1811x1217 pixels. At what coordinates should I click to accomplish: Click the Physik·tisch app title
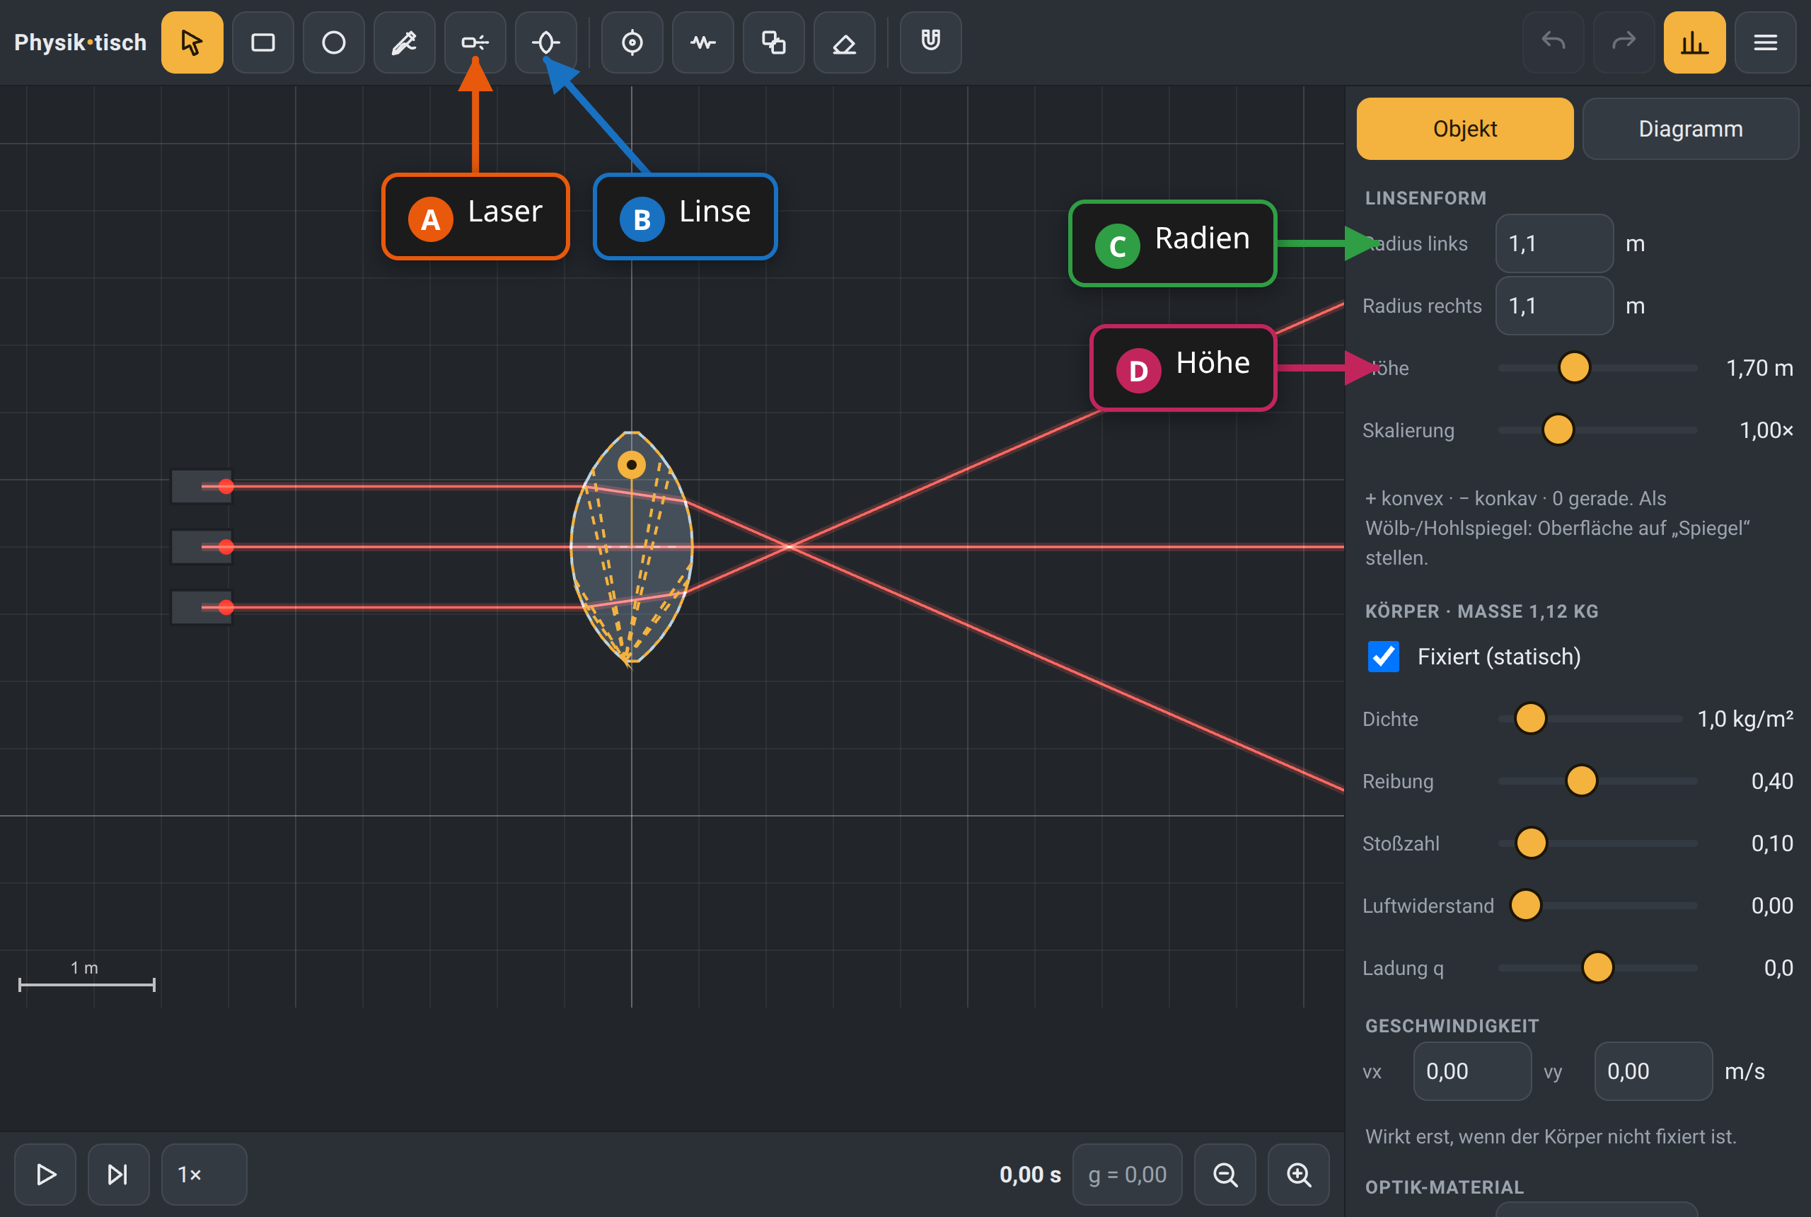[80, 42]
